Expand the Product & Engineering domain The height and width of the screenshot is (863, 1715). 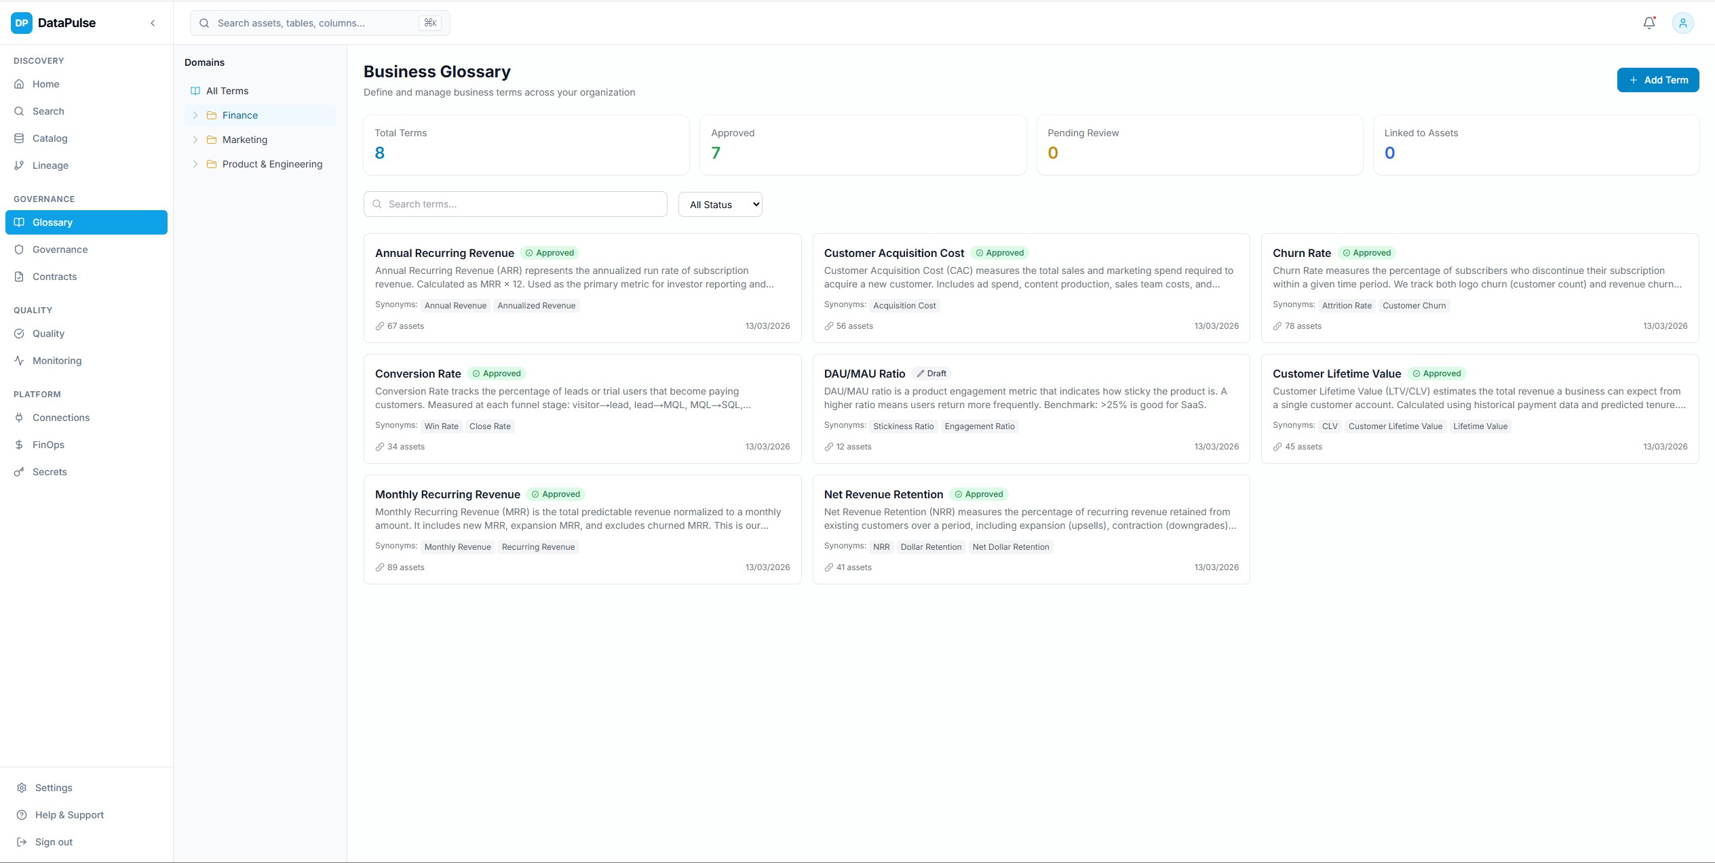click(x=195, y=164)
